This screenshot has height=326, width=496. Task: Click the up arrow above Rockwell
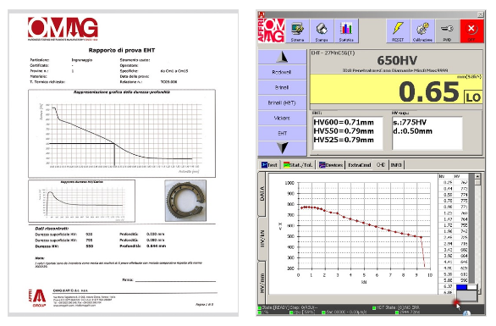(x=282, y=57)
